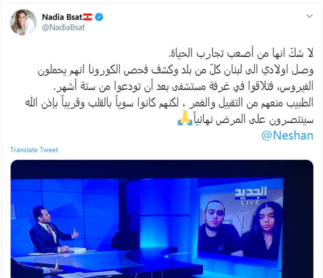Click the Lebanon flag emoji beside name
323x278 pixels.
click(88, 17)
